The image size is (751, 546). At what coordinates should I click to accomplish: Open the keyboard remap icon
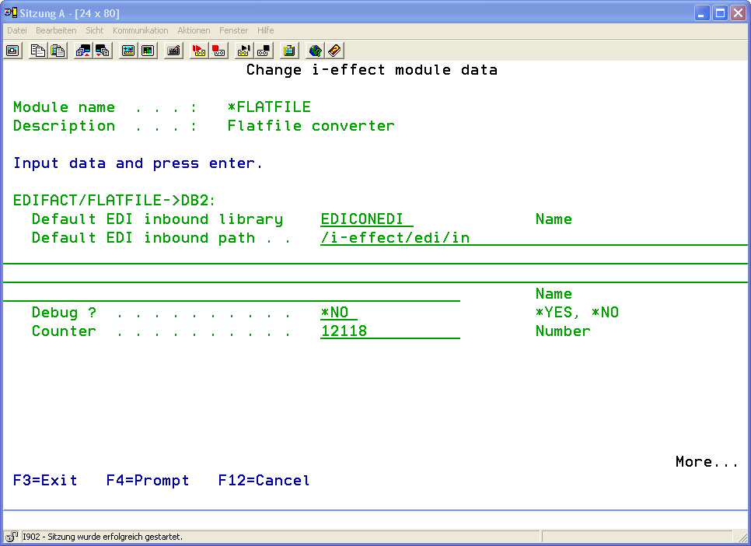click(174, 51)
